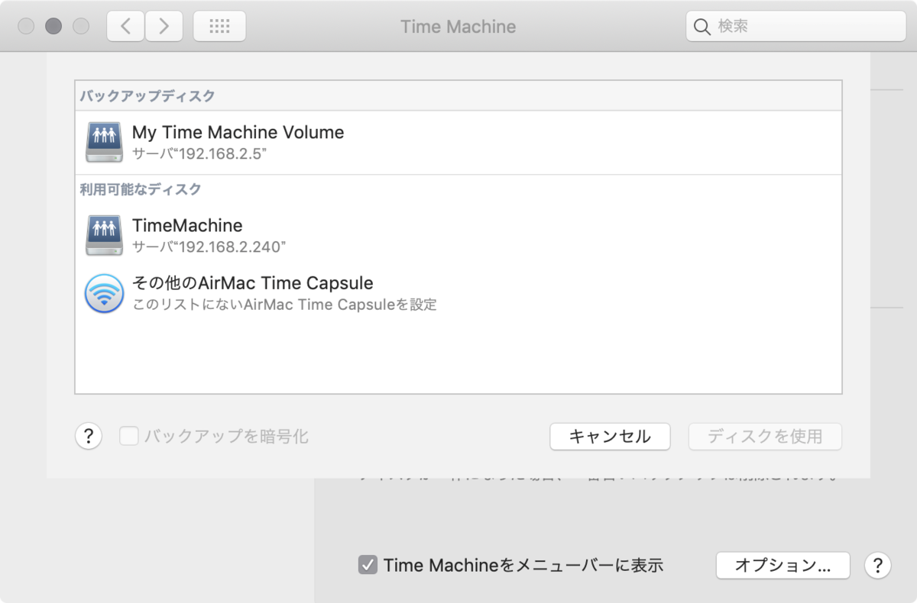
Task: Select the TimeMachine disk name
Action: coord(187,225)
